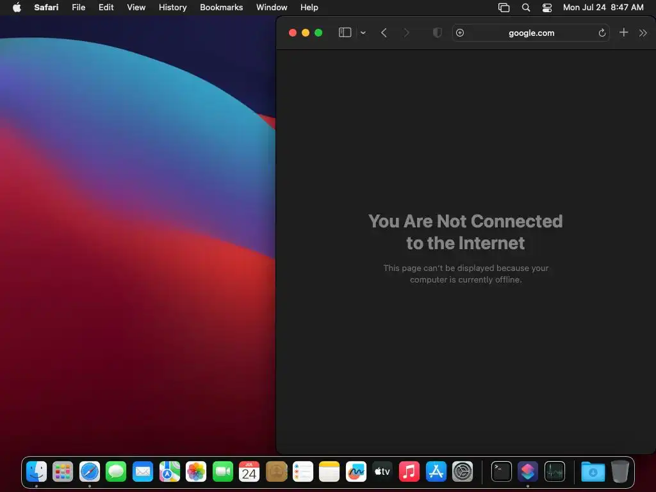Open FaceTime from the Dock
Screen dimensions: 656x492
pos(222,471)
